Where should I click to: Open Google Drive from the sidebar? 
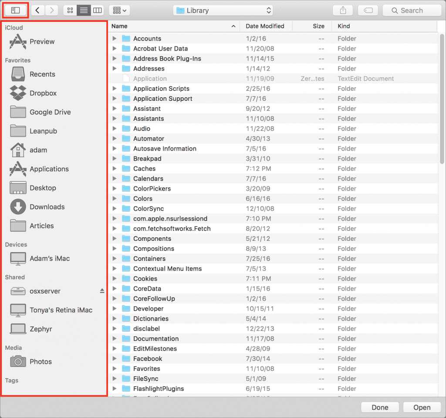(50, 112)
